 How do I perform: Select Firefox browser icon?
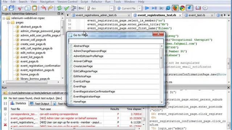pyautogui.click(x=175, y=8)
